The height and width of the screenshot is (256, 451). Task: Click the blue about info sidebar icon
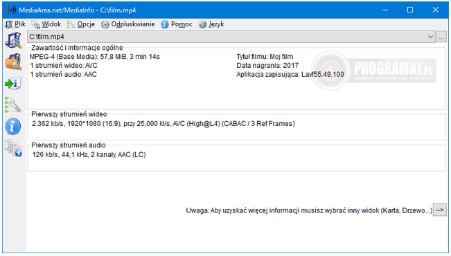13,127
